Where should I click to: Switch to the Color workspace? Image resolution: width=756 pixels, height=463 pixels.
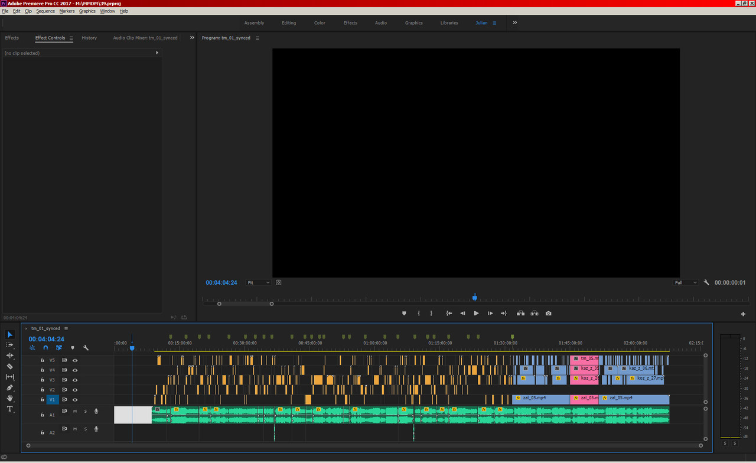coord(320,23)
